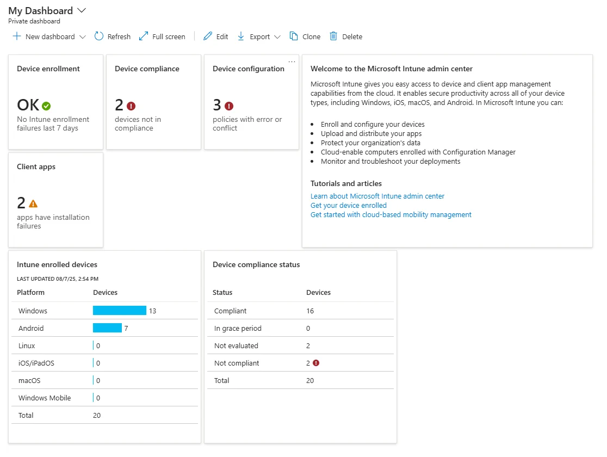The height and width of the screenshot is (457, 607).
Task: Delete My Dashboard
Action: 345,36
